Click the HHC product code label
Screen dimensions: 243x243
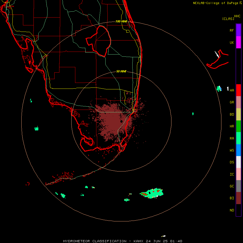click(x=237, y=16)
